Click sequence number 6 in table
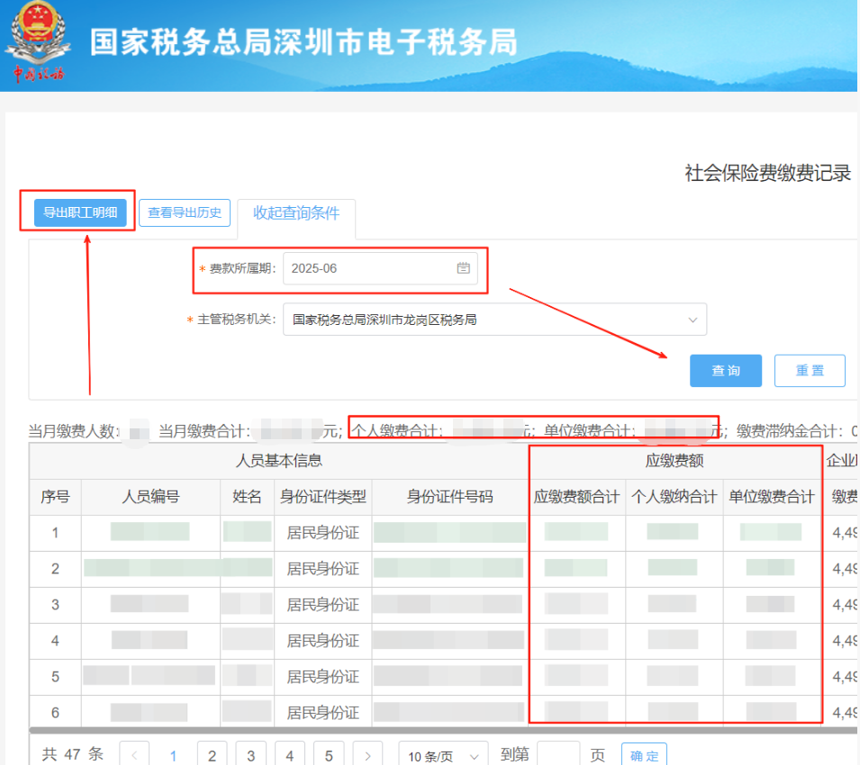Image resolution: width=860 pixels, height=765 pixels. click(x=56, y=713)
